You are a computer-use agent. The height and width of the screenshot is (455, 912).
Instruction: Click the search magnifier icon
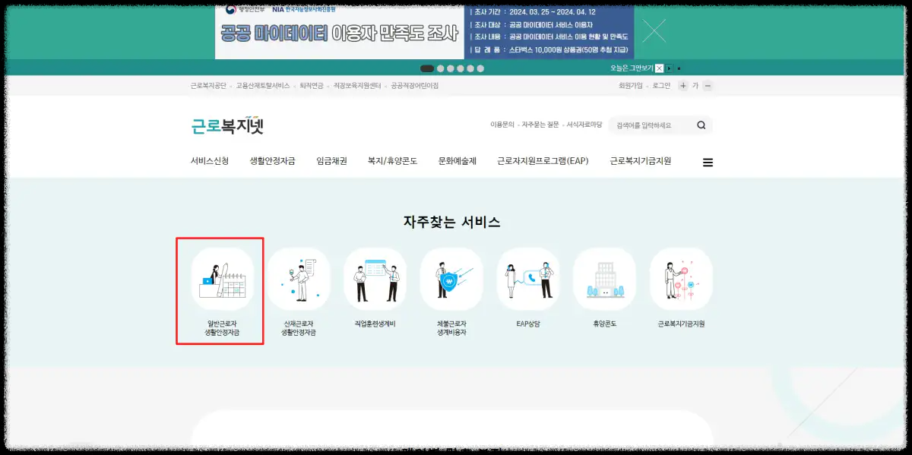tap(701, 125)
